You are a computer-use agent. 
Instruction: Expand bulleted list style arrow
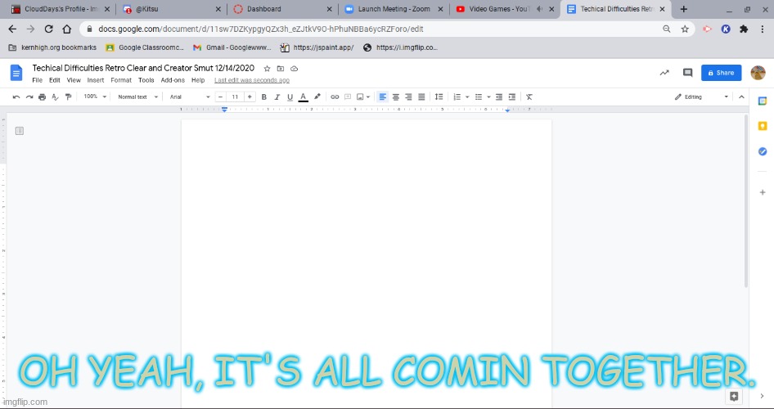click(488, 97)
